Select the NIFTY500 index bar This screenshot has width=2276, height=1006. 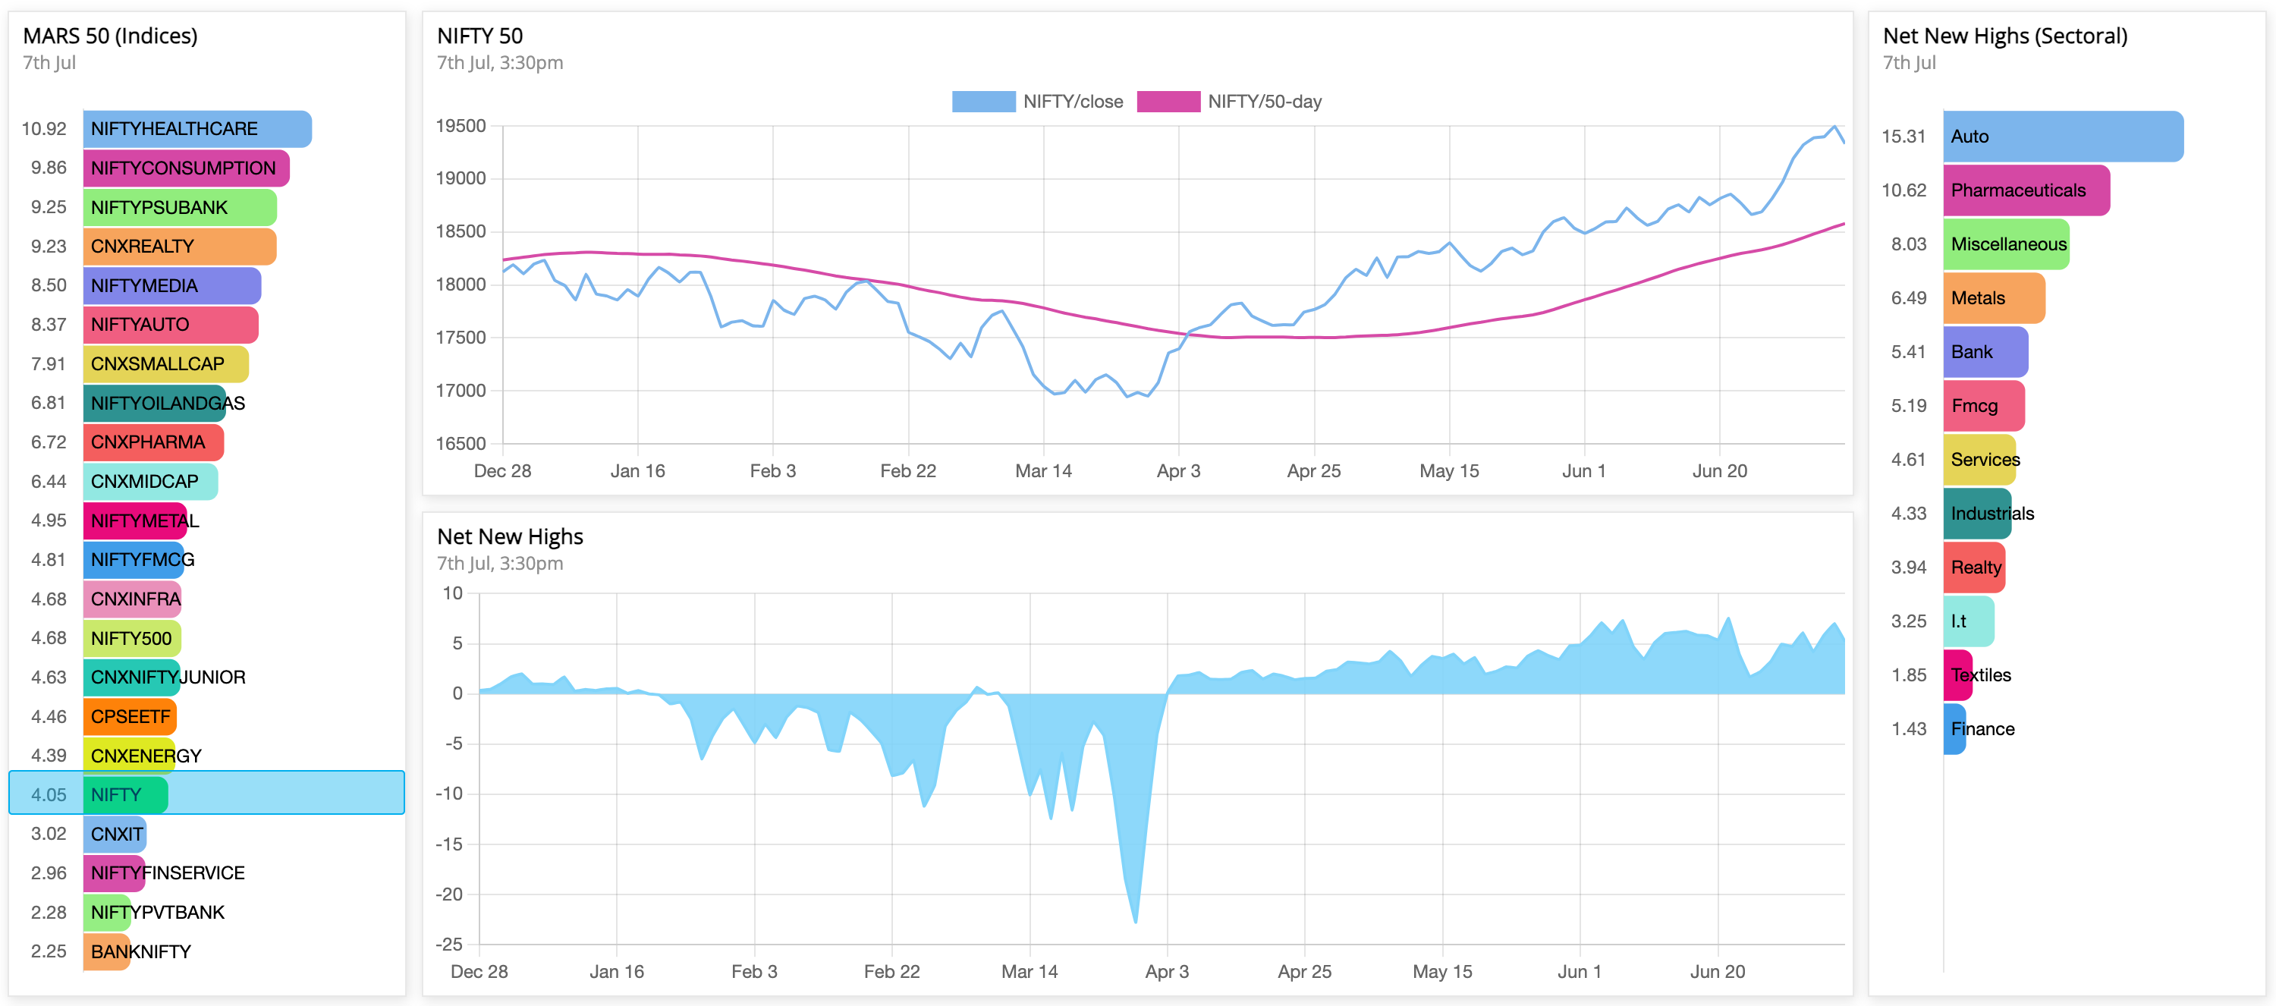click(x=133, y=638)
